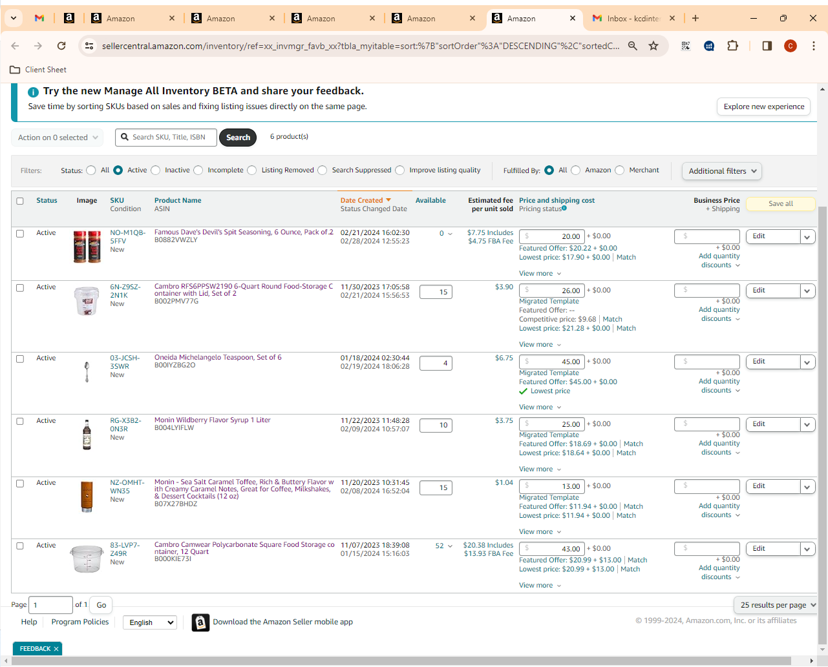The height and width of the screenshot is (667, 828).
Task: Open the Edit dropdown arrow for Famous Dave's
Action: (807, 237)
